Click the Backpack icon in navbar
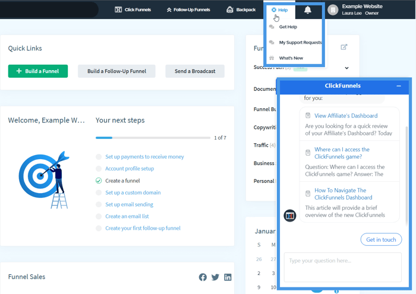416x294 pixels. [230, 10]
